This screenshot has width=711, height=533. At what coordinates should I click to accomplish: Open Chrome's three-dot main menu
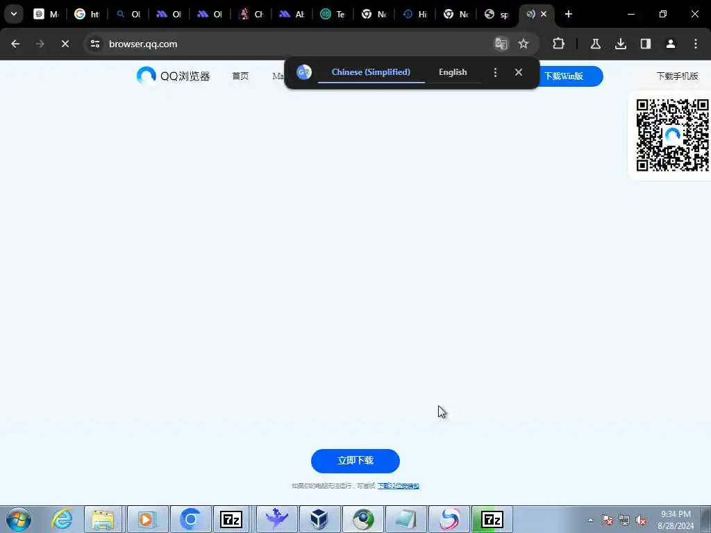click(696, 44)
